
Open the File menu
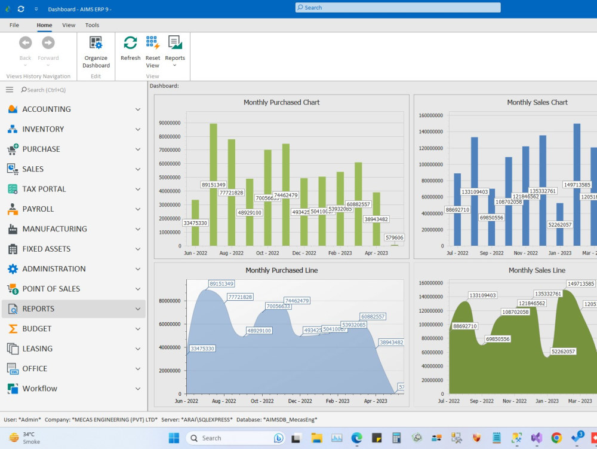14,25
